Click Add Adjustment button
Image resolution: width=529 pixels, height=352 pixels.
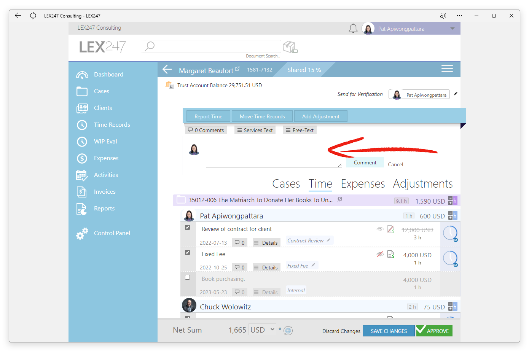(320, 116)
